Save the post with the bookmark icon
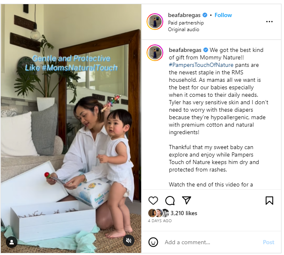The image size is (284, 255). 269,201
